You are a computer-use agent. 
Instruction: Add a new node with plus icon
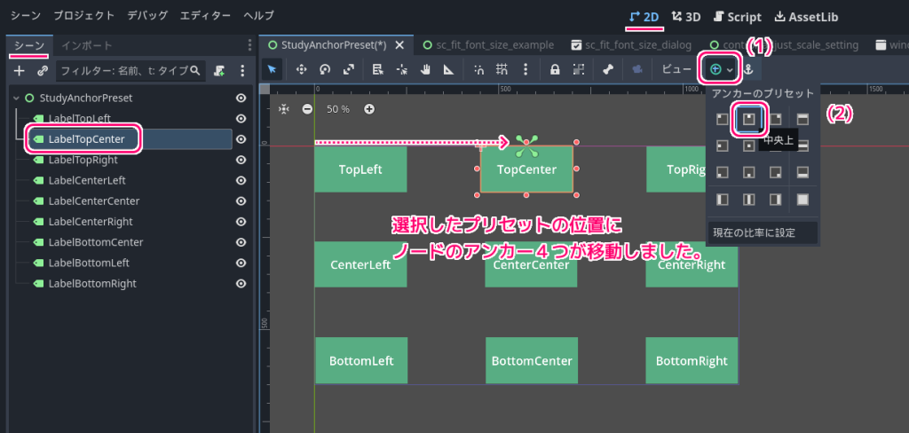[20, 71]
